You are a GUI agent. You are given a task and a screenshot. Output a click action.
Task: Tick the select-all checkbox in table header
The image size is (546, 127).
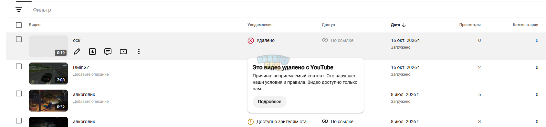click(19, 25)
